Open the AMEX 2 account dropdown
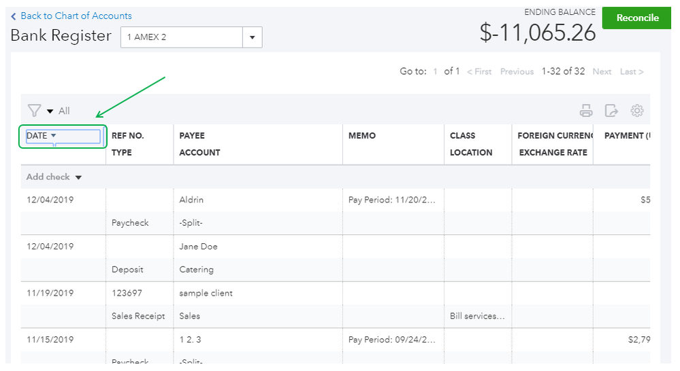The width and height of the screenshot is (680, 371). [x=253, y=37]
